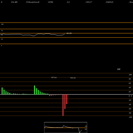Click the MR axis label -60

130,109
